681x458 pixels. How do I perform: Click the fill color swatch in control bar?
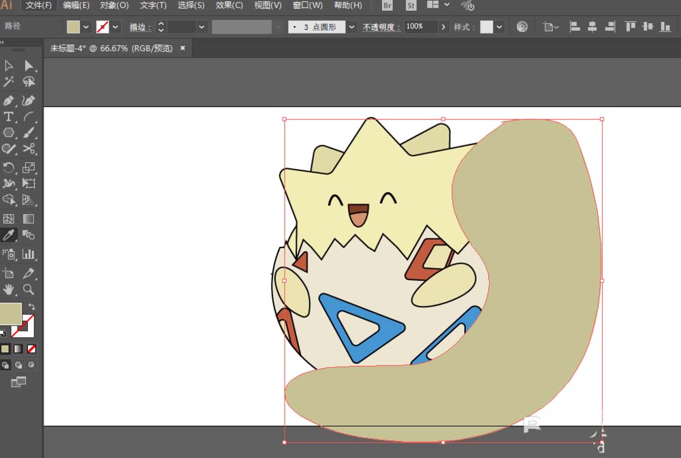click(74, 27)
